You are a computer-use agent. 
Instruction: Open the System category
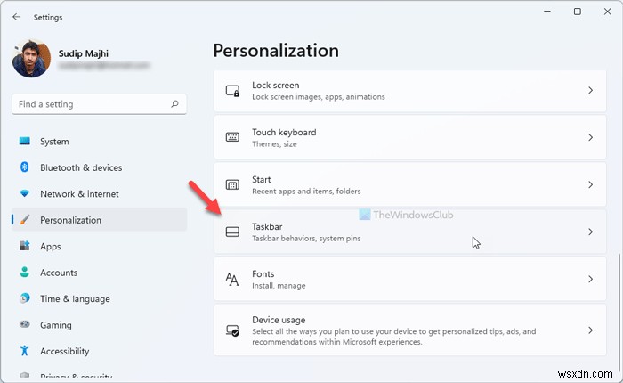click(54, 142)
